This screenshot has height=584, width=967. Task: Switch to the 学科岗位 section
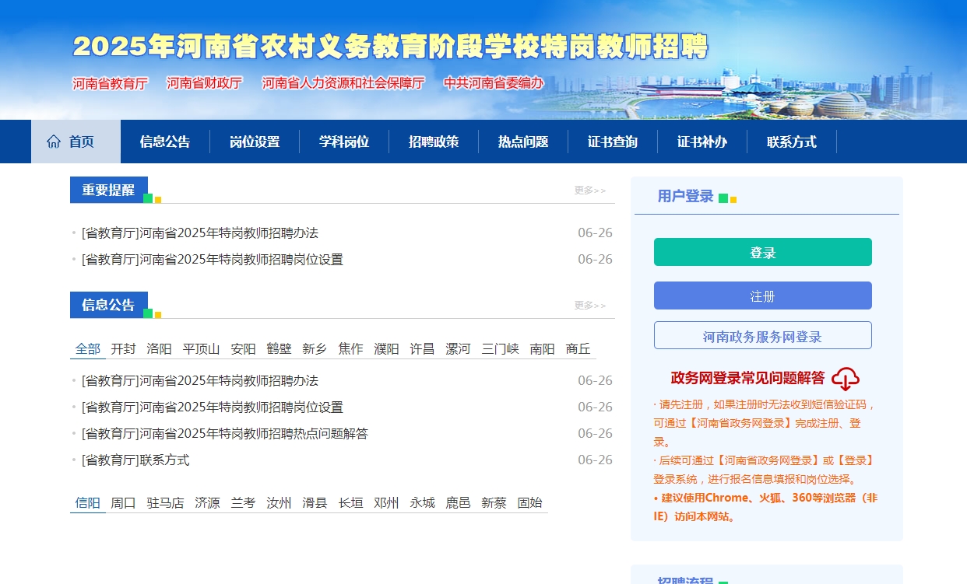(343, 141)
